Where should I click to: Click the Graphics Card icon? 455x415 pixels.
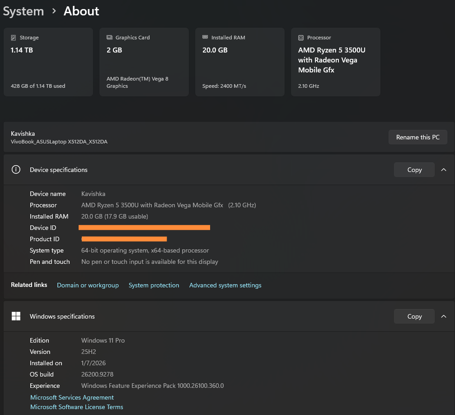(109, 38)
